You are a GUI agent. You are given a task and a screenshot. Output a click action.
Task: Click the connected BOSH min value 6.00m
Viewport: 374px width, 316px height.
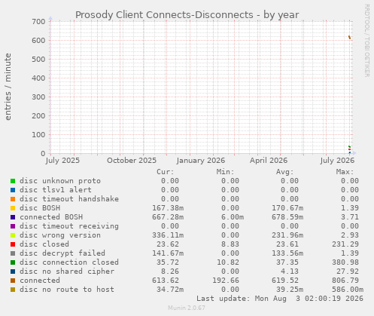(233, 217)
